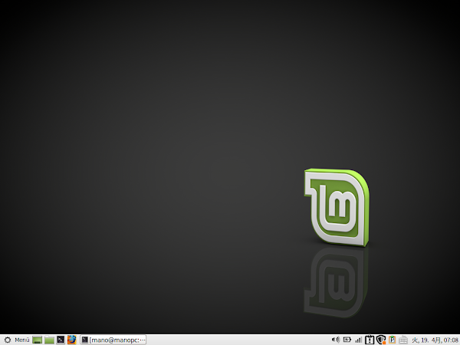The image size is (460, 345).
Task: Open the update manager shield icon
Action: coord(381,340)
